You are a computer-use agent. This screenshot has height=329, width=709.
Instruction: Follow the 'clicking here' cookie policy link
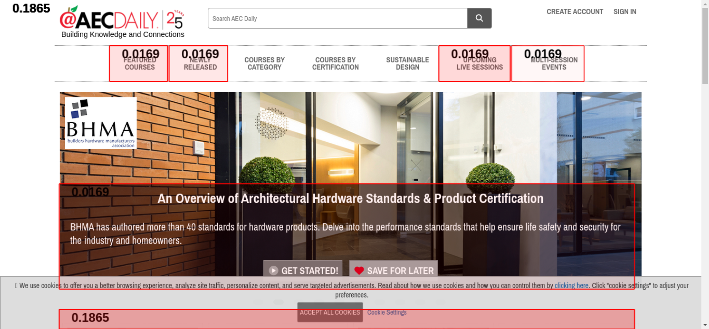pyautogui.click(x=571, y=285)
